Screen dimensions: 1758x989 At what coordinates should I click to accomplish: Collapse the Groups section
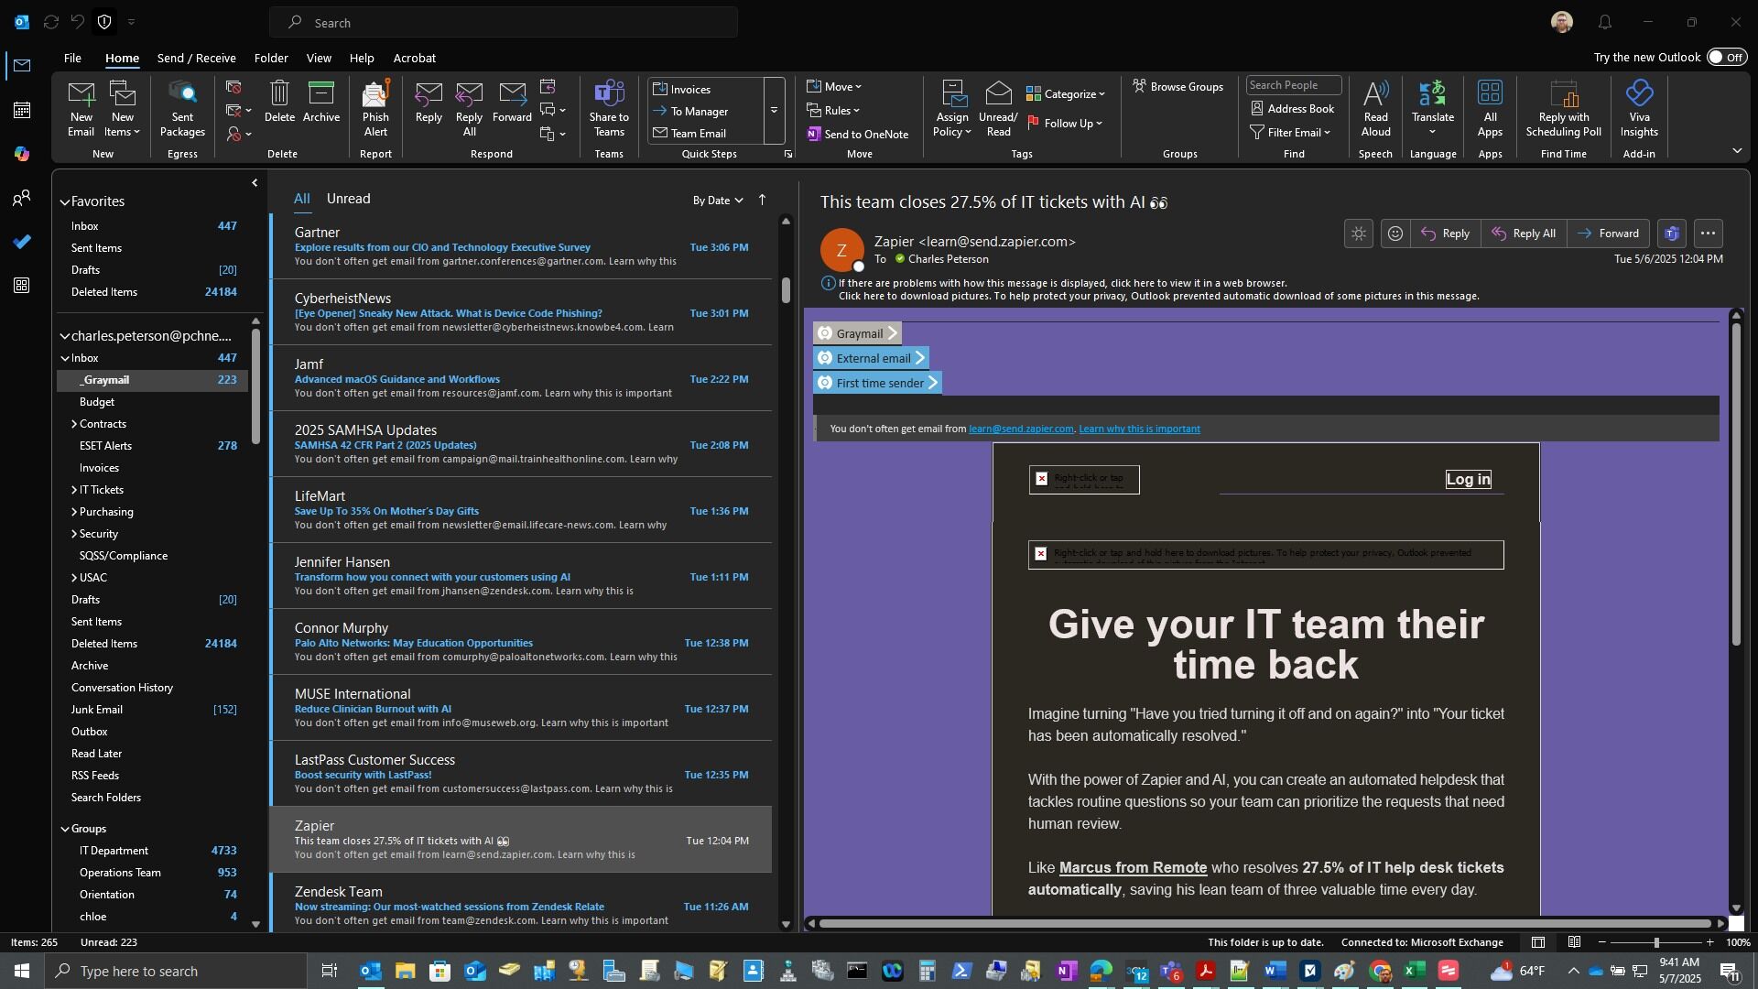[65, 829]
